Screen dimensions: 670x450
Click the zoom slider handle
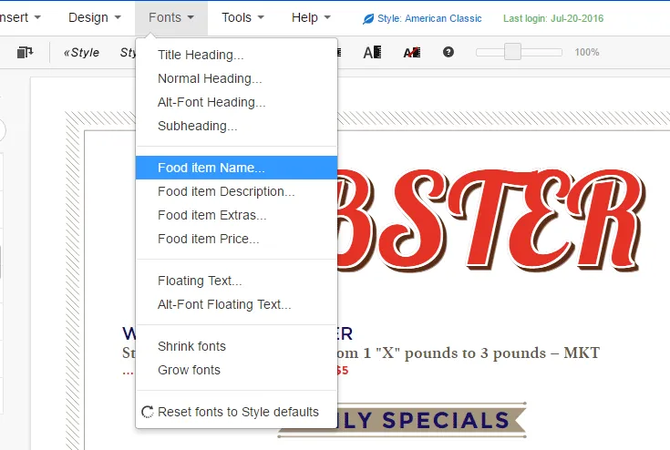point(512,52)
